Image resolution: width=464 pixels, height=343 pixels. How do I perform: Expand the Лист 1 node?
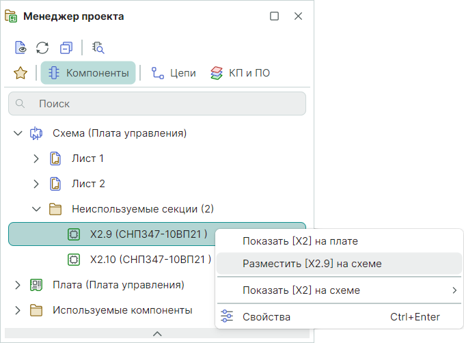36,159
